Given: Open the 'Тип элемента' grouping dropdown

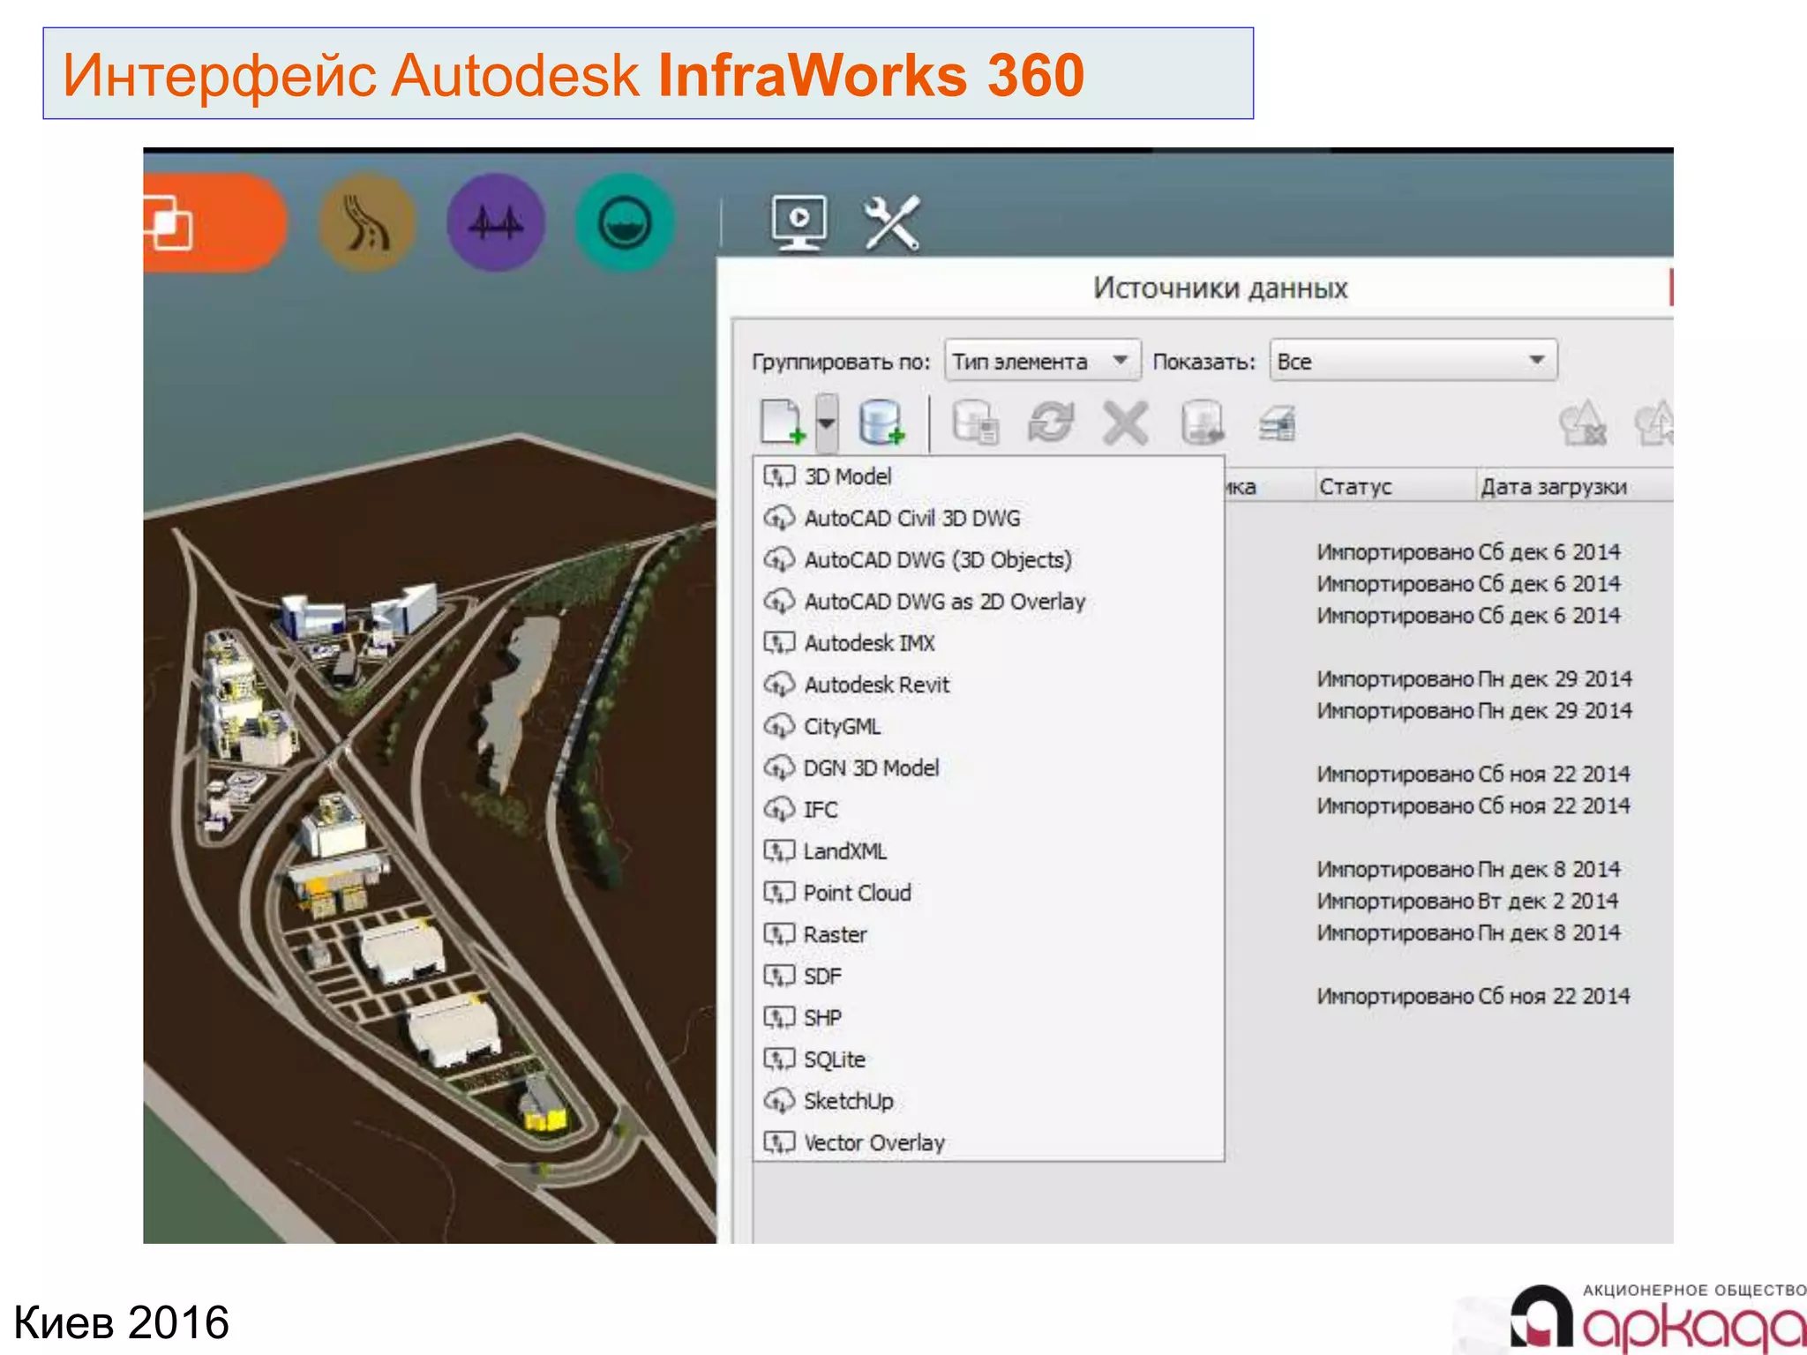Looking at the screenshot, I should pyautogui.click(x=1042, y=361).
